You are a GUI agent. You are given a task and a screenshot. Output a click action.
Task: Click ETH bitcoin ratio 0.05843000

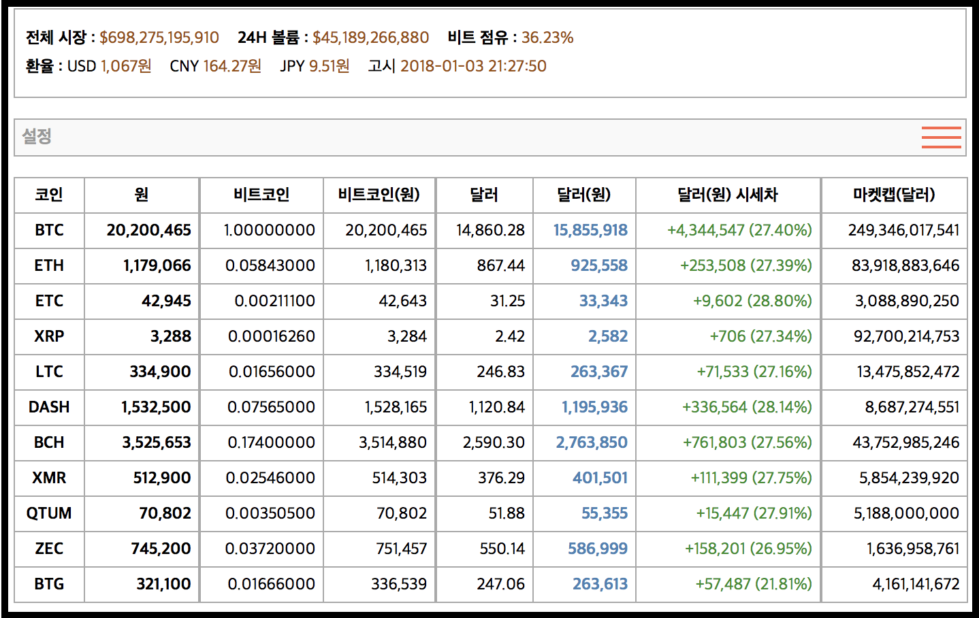pyautogui.click(x=270, y=266)
